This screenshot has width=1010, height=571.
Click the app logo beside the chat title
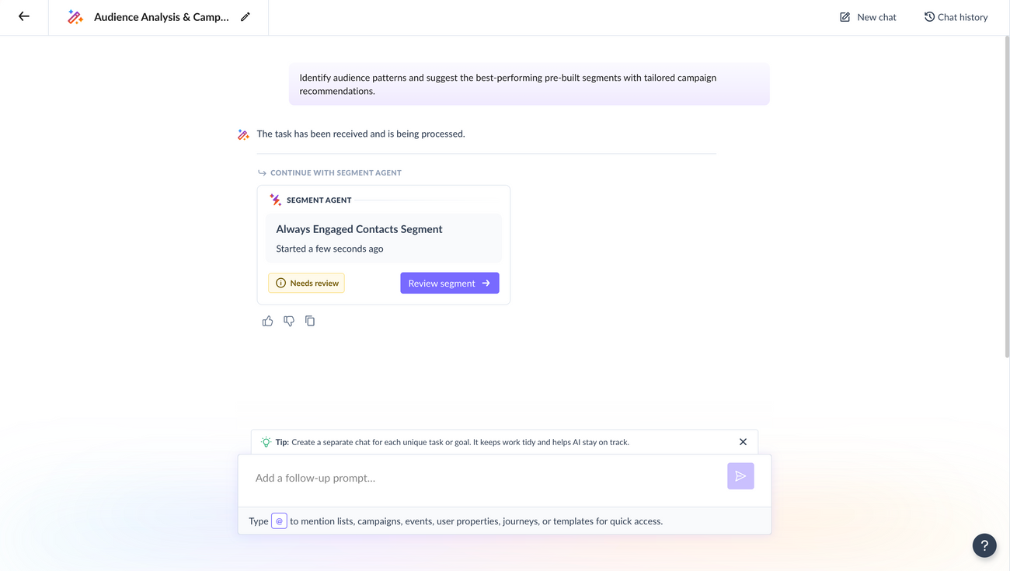point(75,16)
